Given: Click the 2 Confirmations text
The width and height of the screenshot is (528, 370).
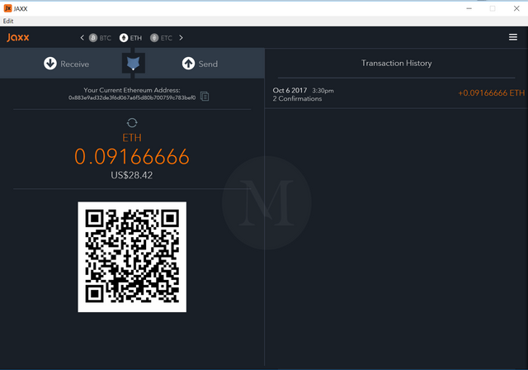Looking at the screenshot, I should pos(297,99).
